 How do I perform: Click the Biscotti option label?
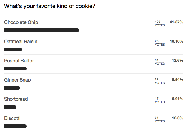13,118
